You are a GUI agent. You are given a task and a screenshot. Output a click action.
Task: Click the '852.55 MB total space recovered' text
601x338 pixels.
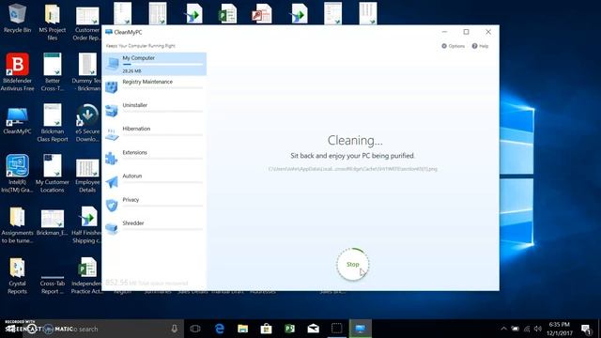tap(146, 283)
